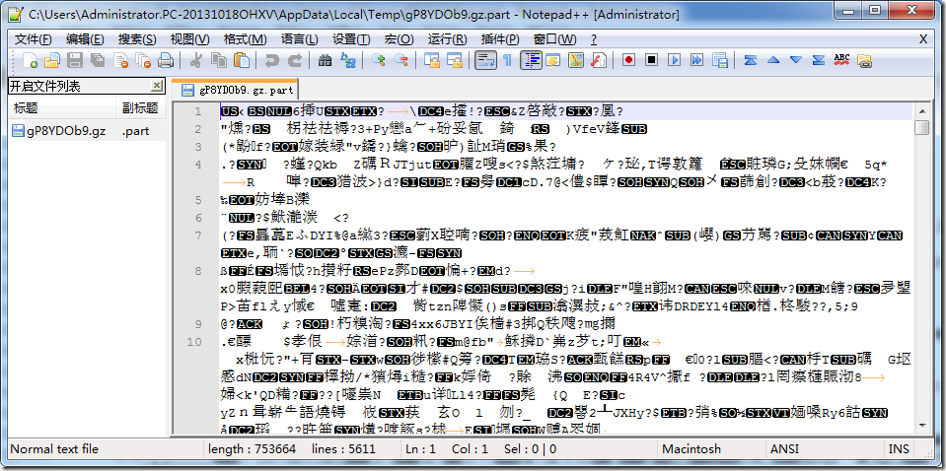Click the vertical scrollbar up arrow
Screen dimensions: 946x471
click(921, 110)
